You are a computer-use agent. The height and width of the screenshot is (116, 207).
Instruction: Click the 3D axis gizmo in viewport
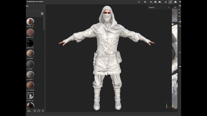tap(168, 106)
